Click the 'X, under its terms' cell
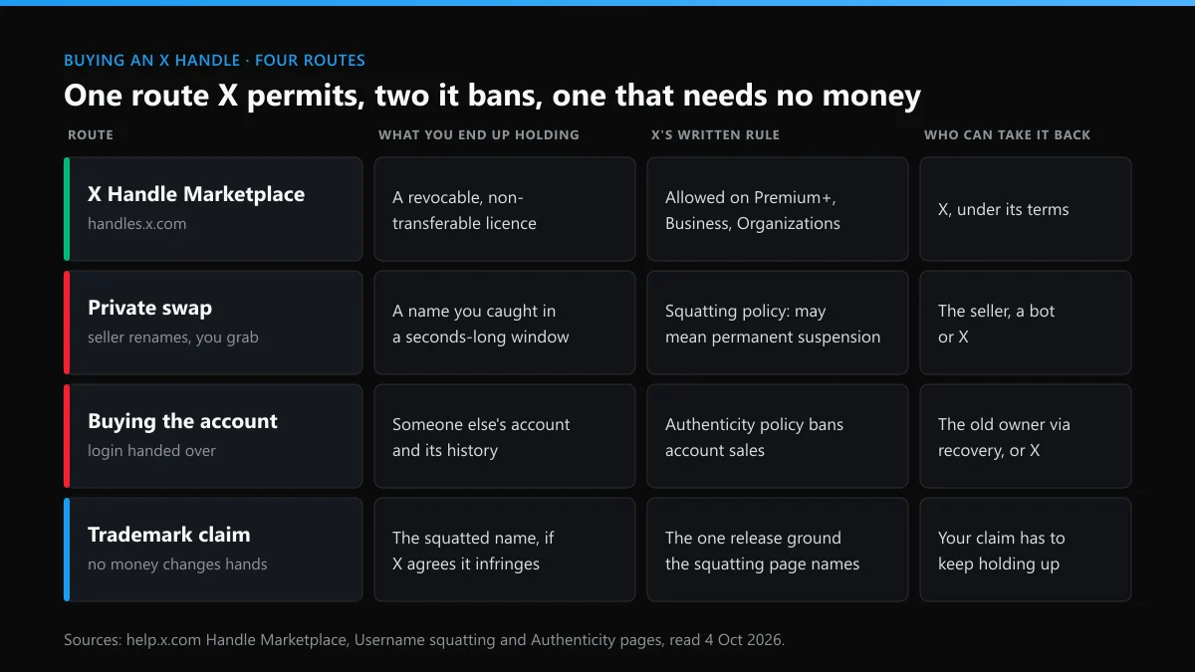Screen dimensions: 1195x672 click(x=1026, y=209)
